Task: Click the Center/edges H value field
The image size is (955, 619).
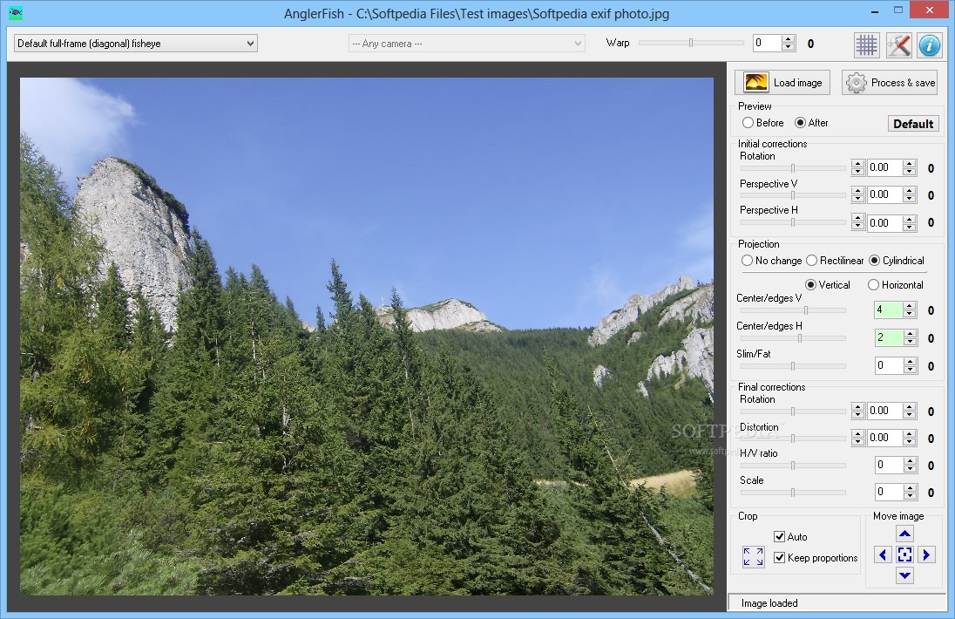Action: (x=888, y=337)
